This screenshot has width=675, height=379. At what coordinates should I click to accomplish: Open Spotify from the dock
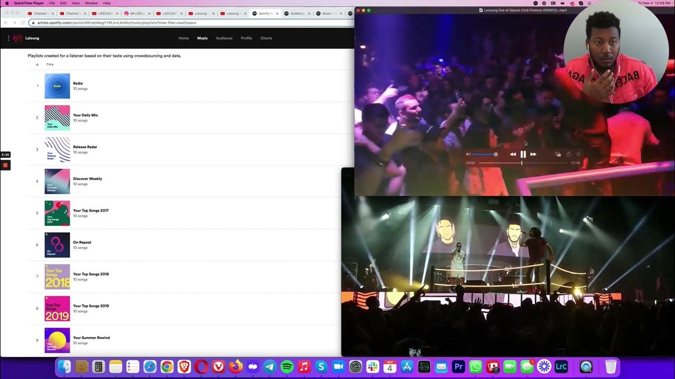(287, 366)
